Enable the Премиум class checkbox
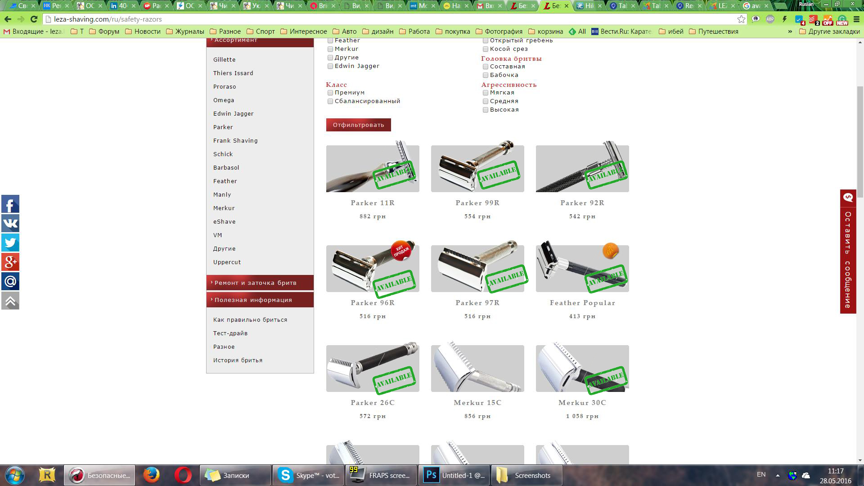 330,93
